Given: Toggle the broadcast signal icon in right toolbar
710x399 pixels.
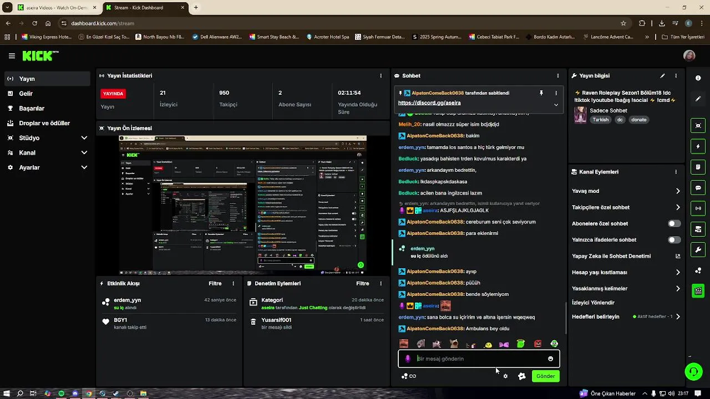Looking at the screenshot, I should point(698,208).
